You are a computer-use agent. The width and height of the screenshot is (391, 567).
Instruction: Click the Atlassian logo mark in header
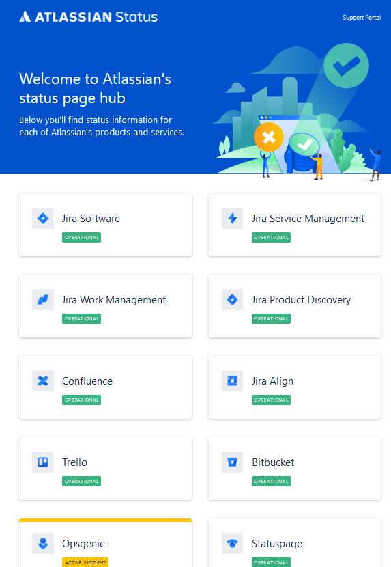[x=25, y=16]
